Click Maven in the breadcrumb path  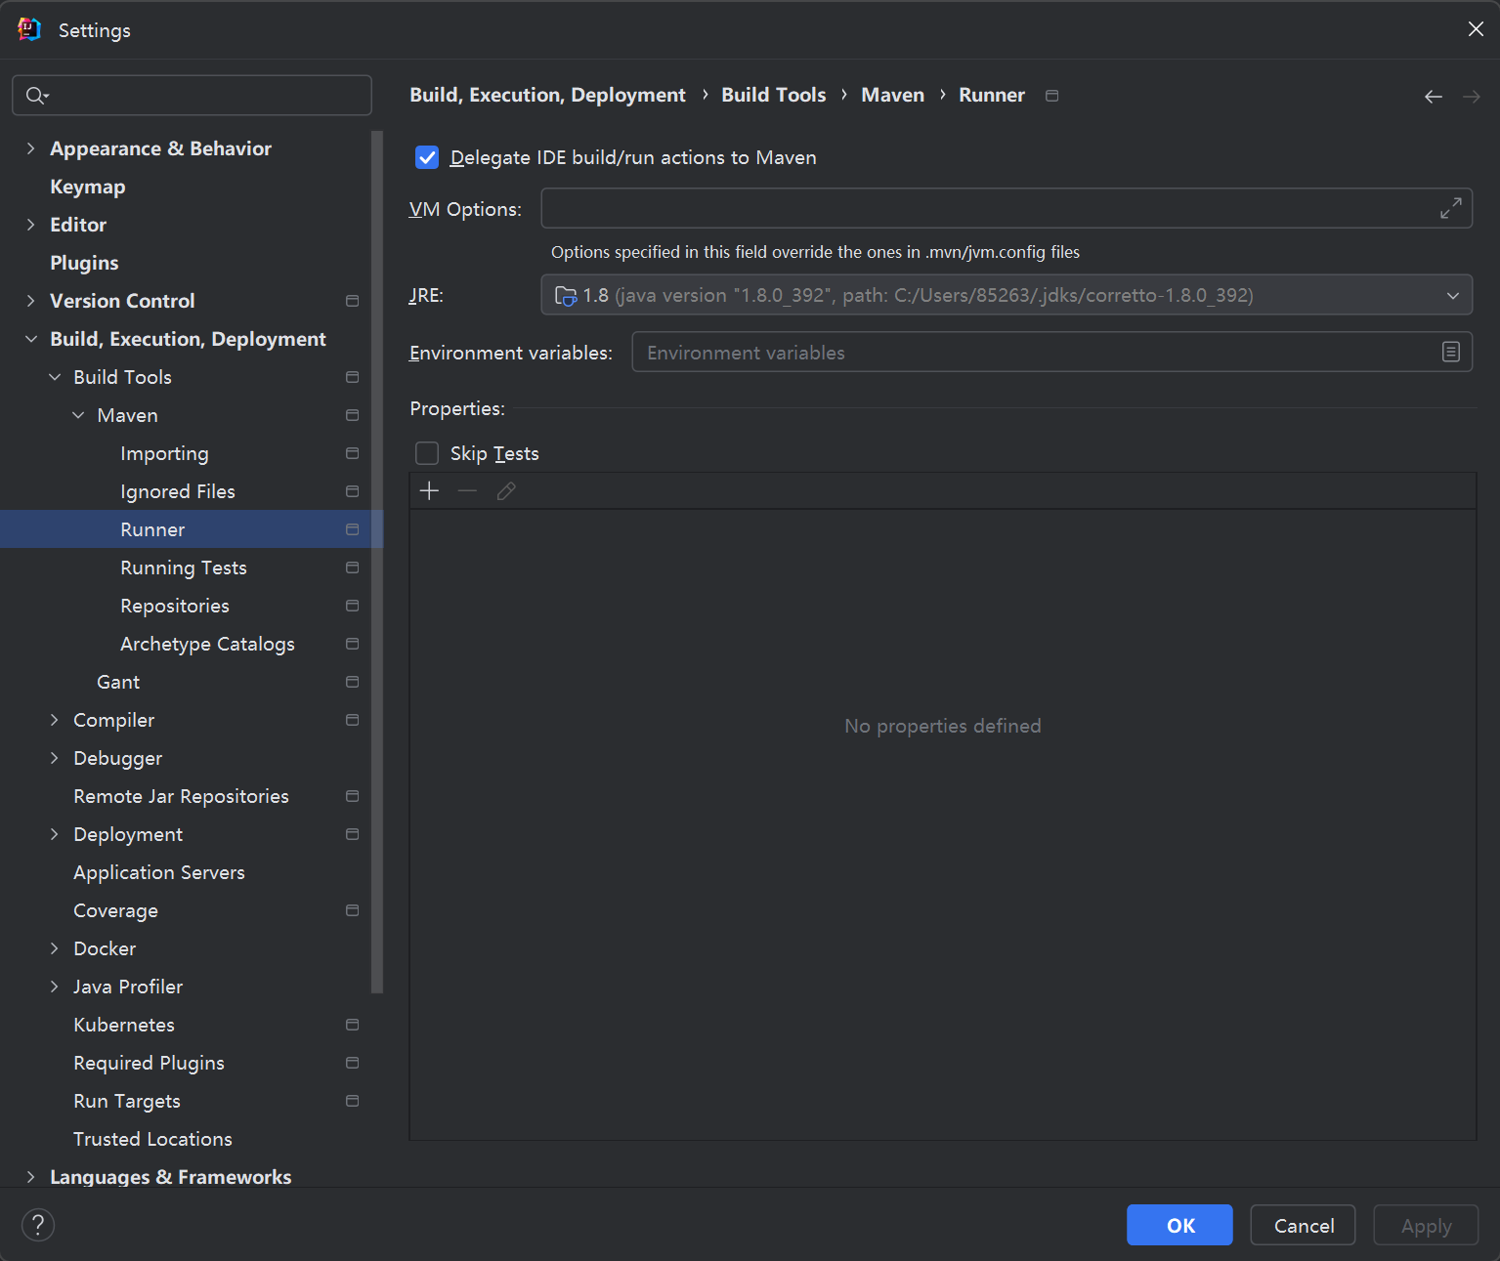coord(892,95)
